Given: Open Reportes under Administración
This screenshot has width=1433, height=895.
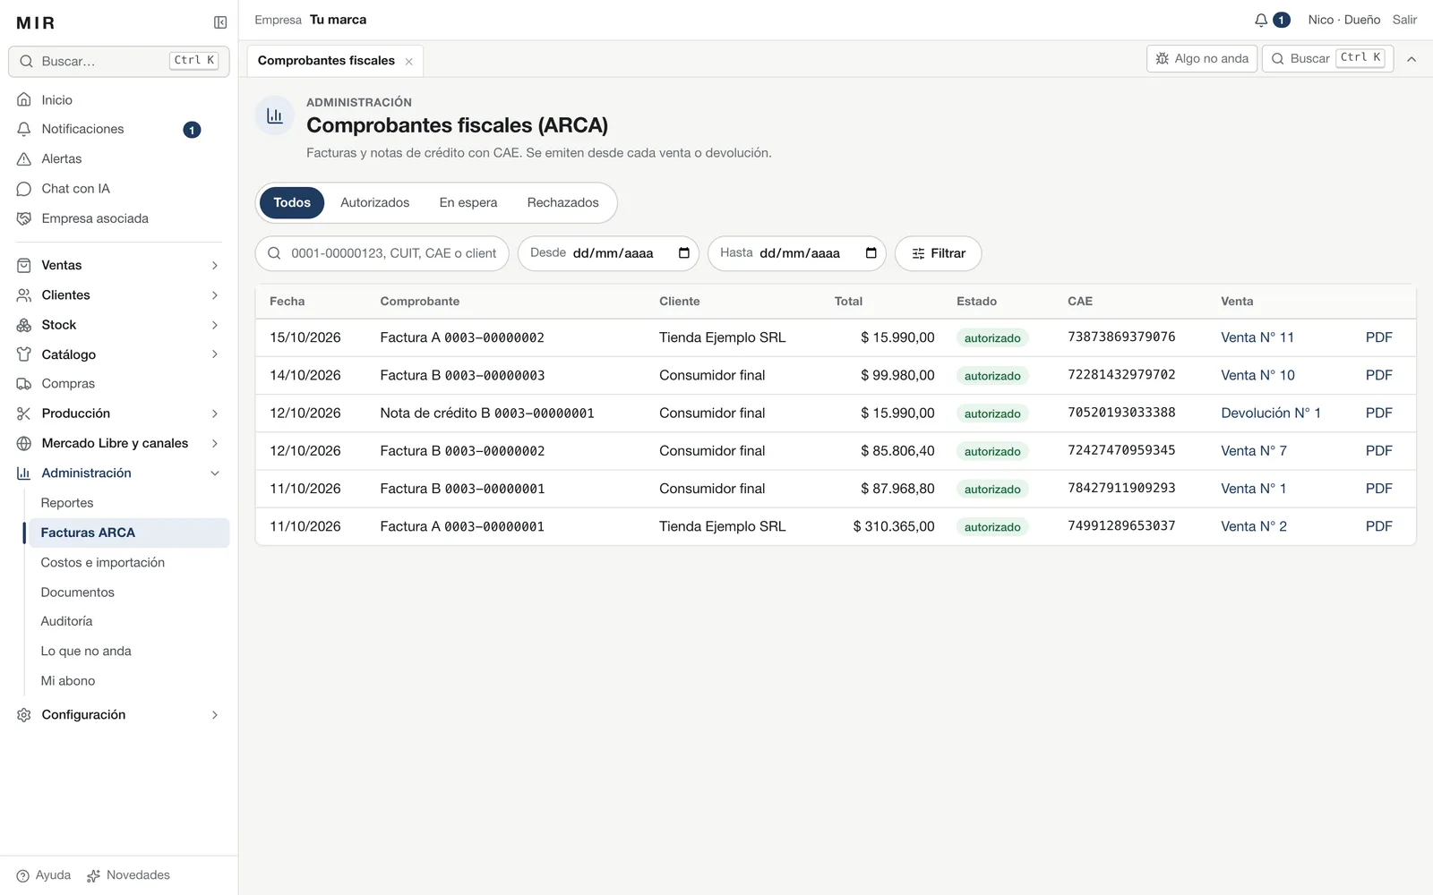Looking at the screenshot, I should coord(67,503).
